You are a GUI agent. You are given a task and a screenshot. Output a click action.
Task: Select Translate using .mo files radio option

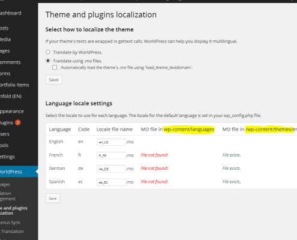coord(48,61)
